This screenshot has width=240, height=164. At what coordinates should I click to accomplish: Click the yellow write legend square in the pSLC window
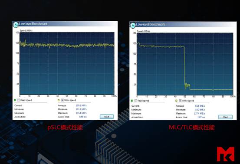(x=59, y=100)
